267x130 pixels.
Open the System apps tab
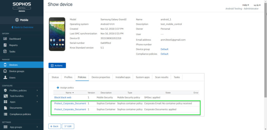143,77
